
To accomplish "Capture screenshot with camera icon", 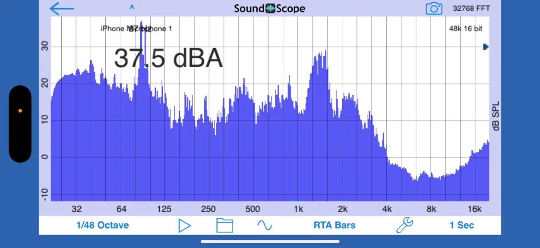I will pos(434,8).
